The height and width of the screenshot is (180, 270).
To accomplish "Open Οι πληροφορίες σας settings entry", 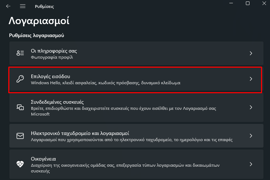I will click(136, 53).
